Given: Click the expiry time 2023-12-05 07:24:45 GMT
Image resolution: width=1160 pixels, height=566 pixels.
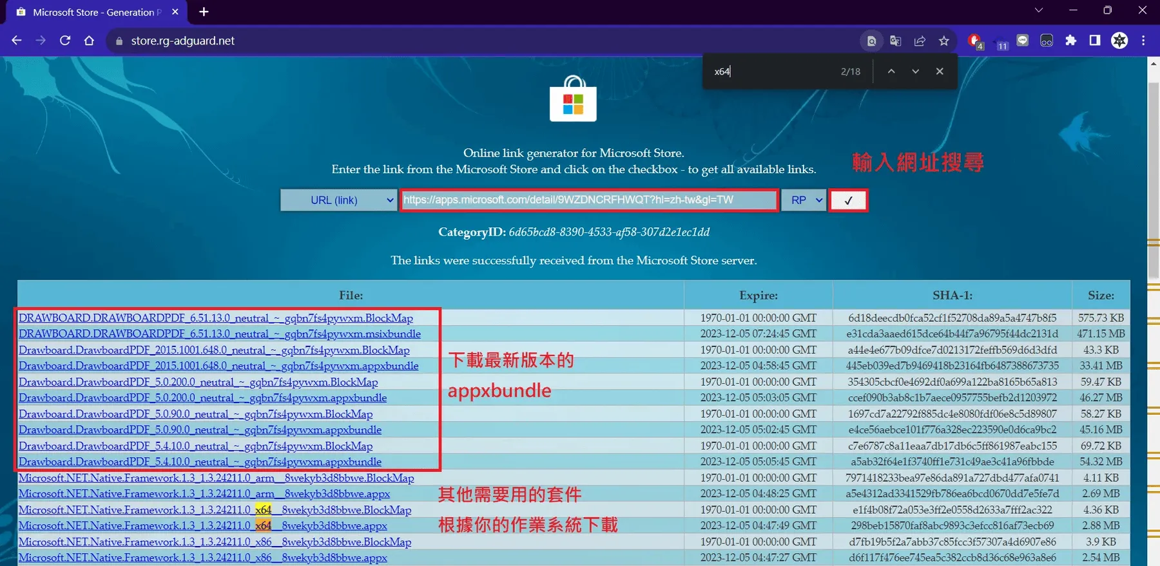Looking at the screenshot, I should 759,334.
